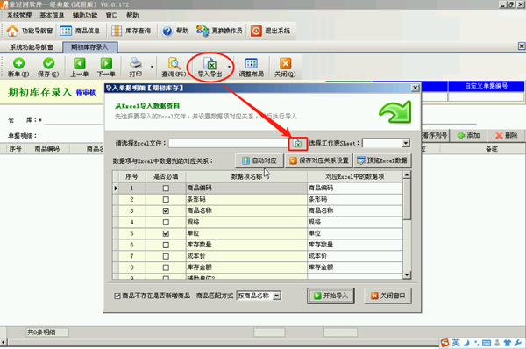Open 基本信息 menu
Viewport: 526px width, 349px height.
click(52, 15)
